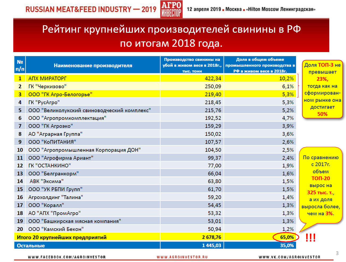Click the slide title Рейтинг крупнейших производителей свинины
This screenshot has width=346, height=262.
pos(171,36)
